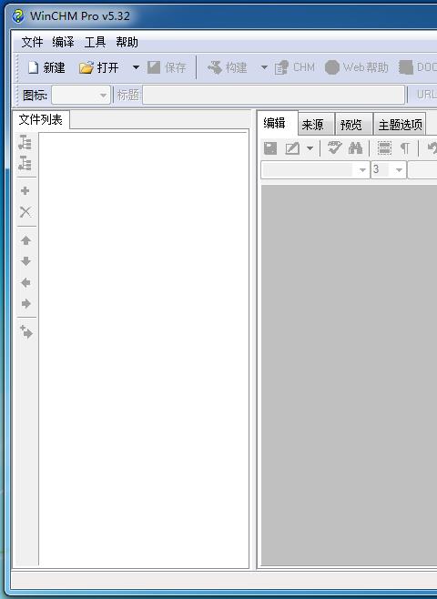This screenshot has width=437, height=599.
Task: Click into the 标题 title field
Action: [273, 95]
